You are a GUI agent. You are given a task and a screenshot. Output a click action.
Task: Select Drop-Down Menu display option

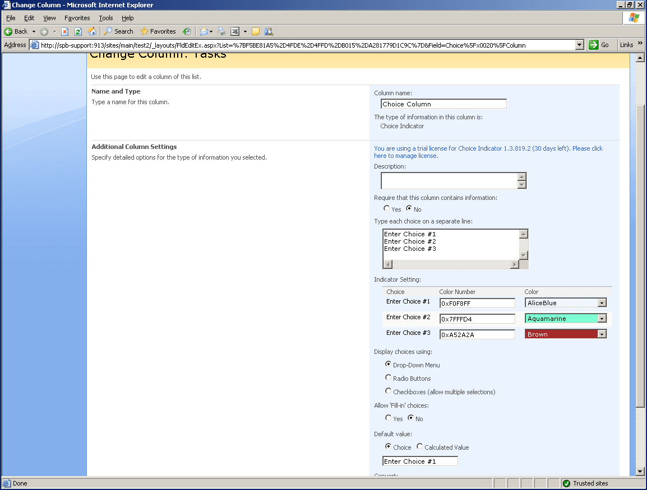tap(389, 365)
